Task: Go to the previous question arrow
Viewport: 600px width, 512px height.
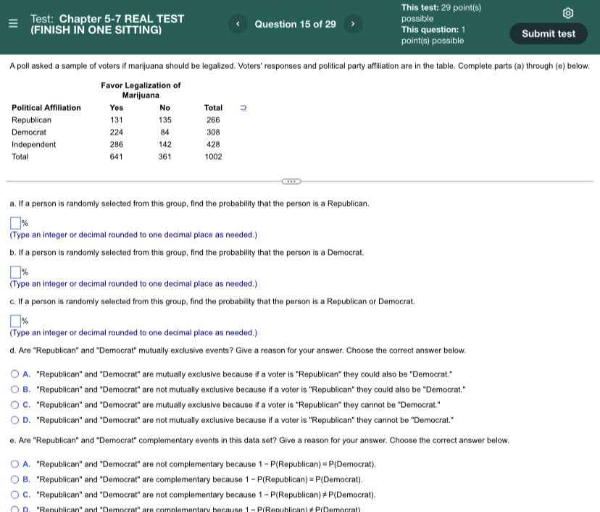Action: (x=238, y=24)
